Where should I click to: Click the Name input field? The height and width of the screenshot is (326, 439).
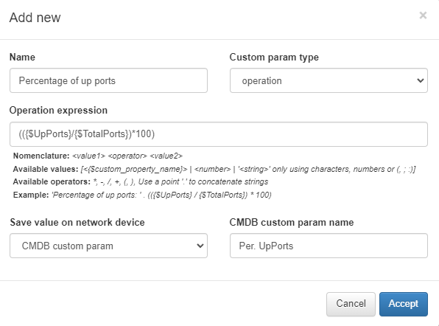[x=108, y=80]
